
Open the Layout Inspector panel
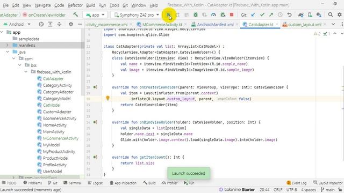pos(328,183)
